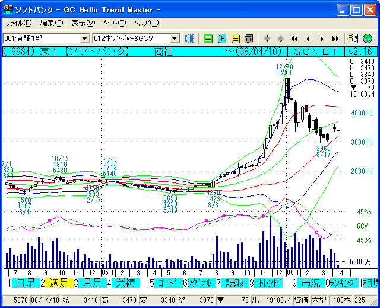Open the ヘルプ(H) menu
380x308 pixels.
coord(147,23)
